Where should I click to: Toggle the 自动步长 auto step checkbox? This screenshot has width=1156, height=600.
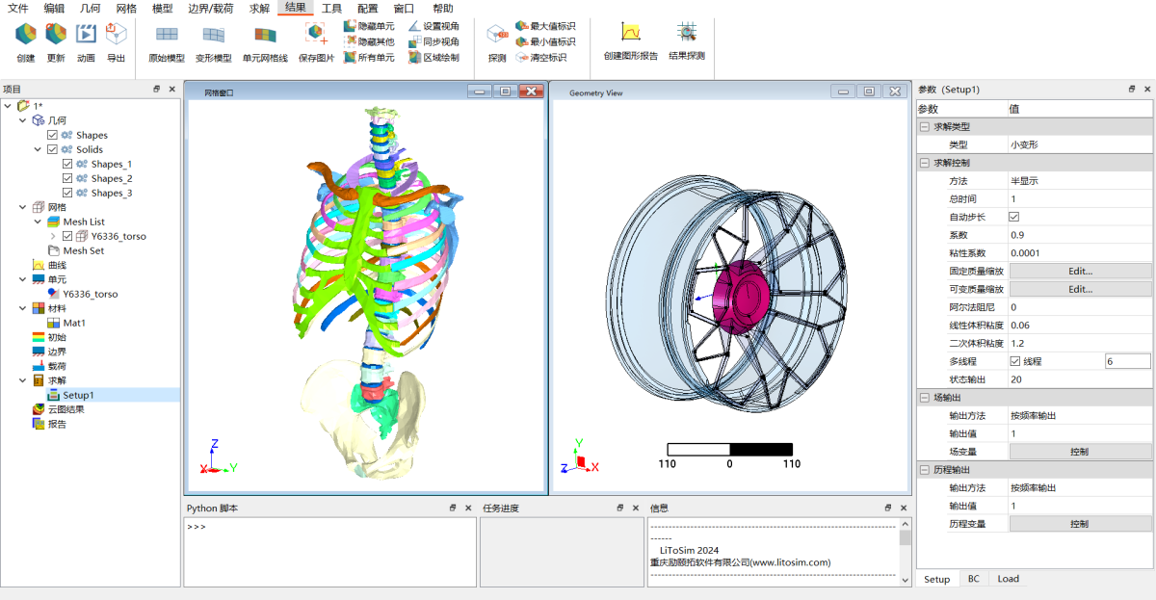click(1014, 217)
